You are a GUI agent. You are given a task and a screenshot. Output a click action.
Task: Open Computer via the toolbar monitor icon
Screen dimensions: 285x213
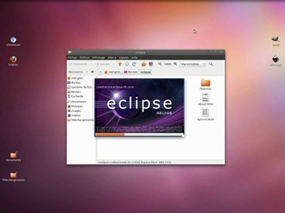tap(151, 64)
